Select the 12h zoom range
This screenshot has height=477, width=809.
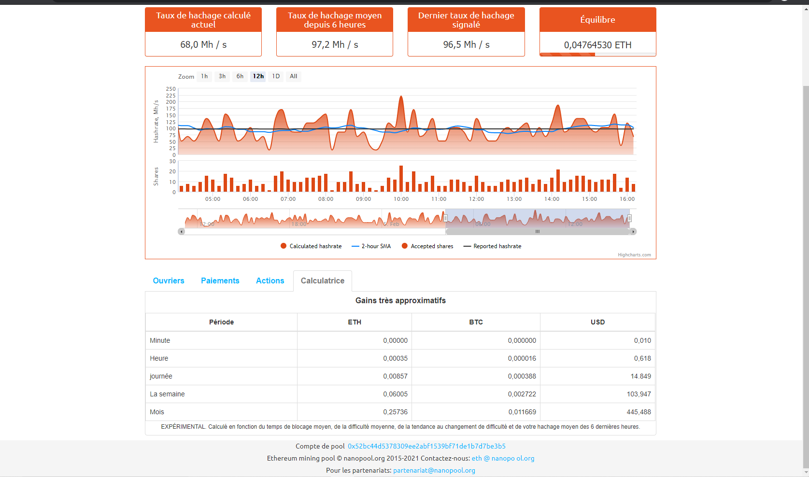coord(258,76)
